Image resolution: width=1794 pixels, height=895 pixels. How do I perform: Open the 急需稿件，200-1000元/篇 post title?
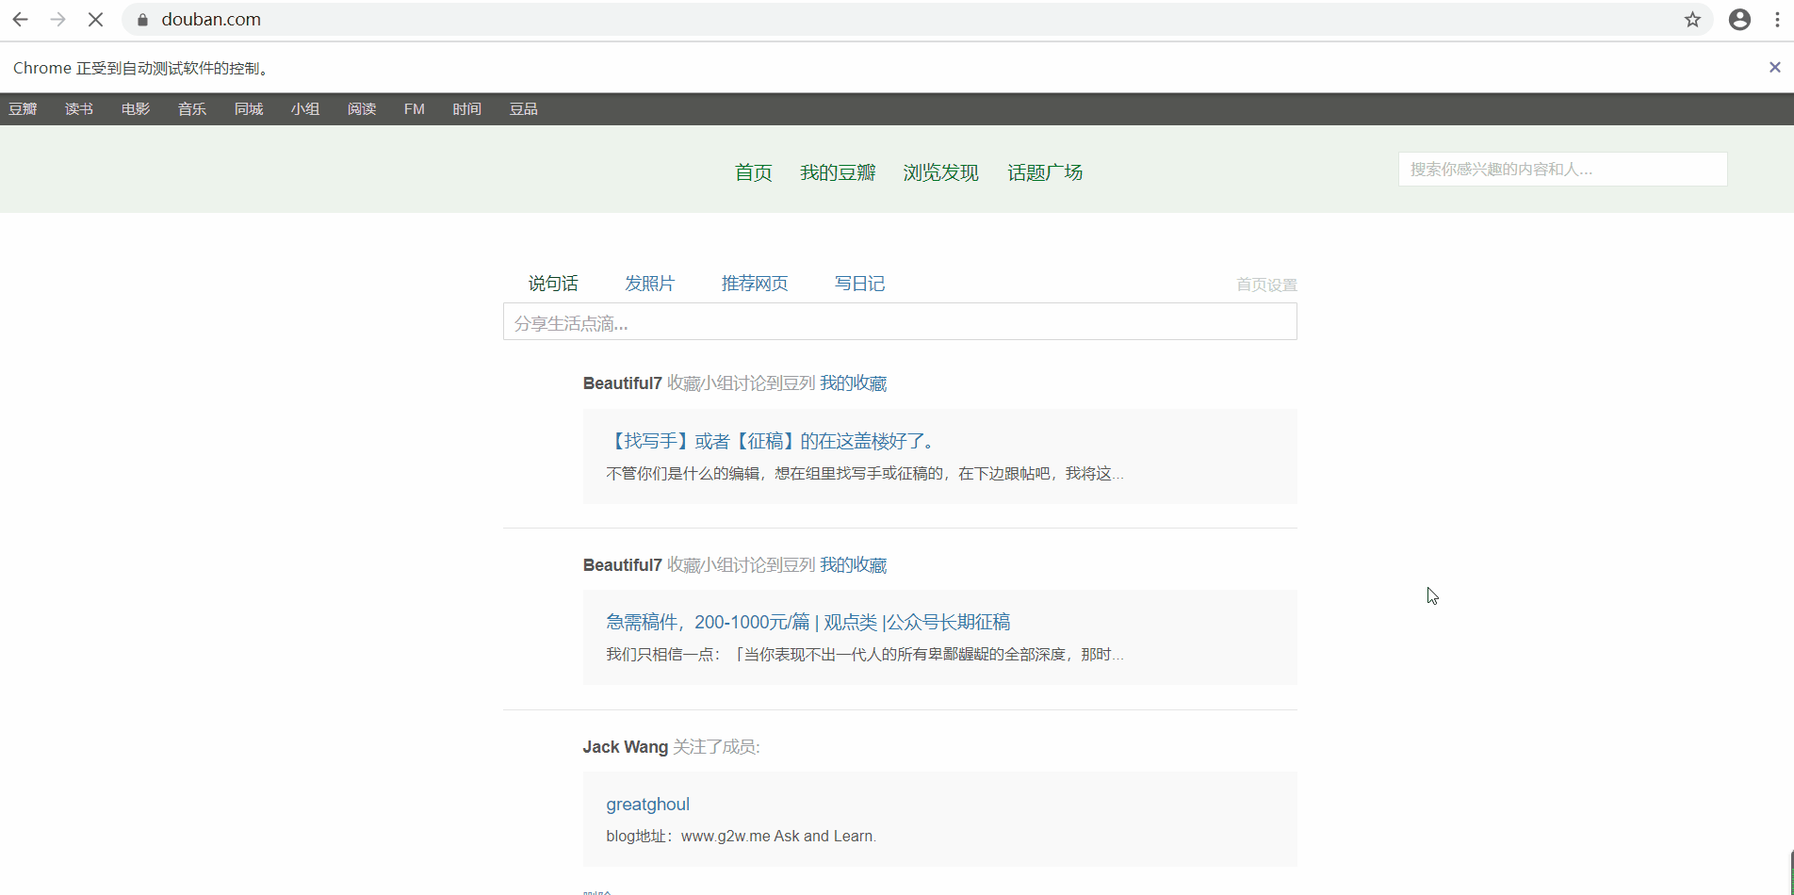[808, 622]
